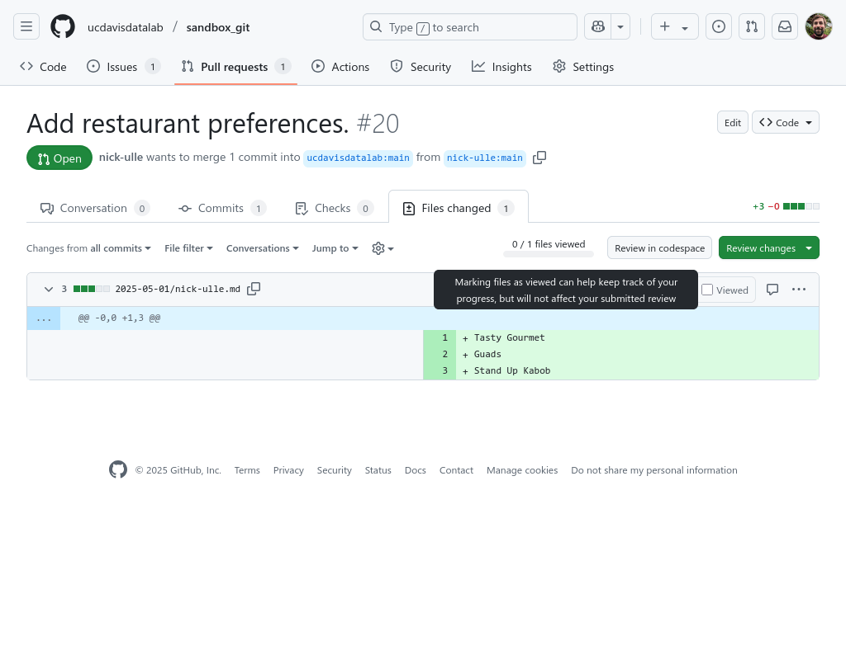Viewport: 846px width, 660px height.
Task: Mark file as Viewed checkbox
Action: point(707,290)
